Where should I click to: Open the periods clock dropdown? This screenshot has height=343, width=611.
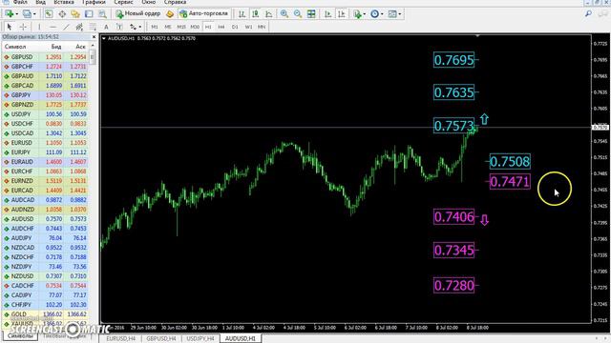point(376,14)
